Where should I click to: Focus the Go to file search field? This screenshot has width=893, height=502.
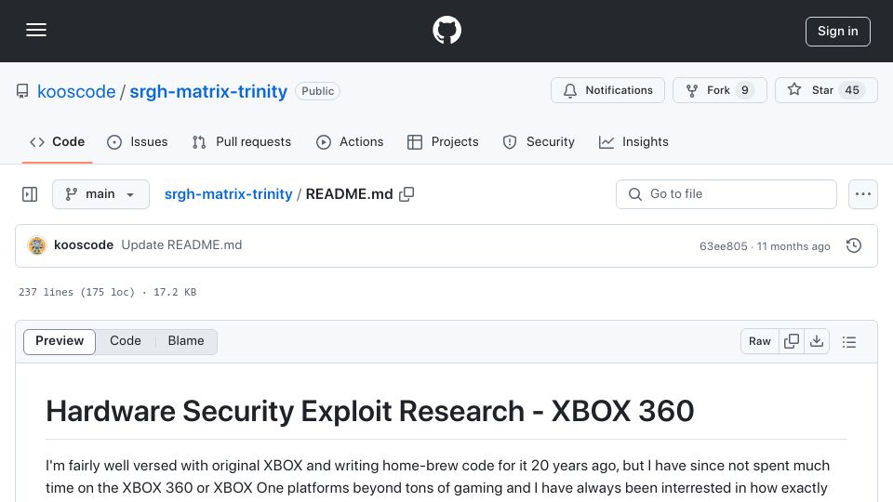tap(726, 194)
